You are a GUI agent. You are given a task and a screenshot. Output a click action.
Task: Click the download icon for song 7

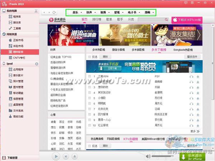pyautogui.click(x=198, y=109)
